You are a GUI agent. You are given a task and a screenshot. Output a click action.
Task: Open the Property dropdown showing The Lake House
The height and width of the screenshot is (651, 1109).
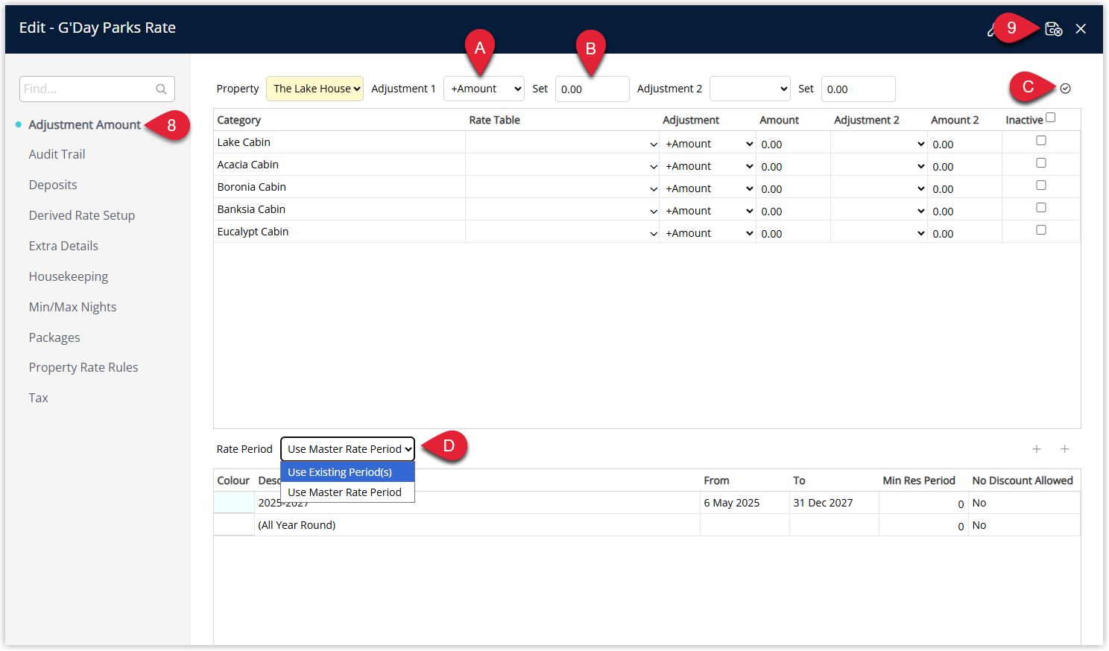[x=315, y=89]
